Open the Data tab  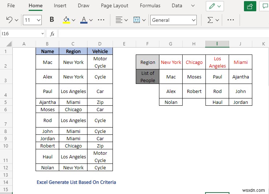(177, 6)
